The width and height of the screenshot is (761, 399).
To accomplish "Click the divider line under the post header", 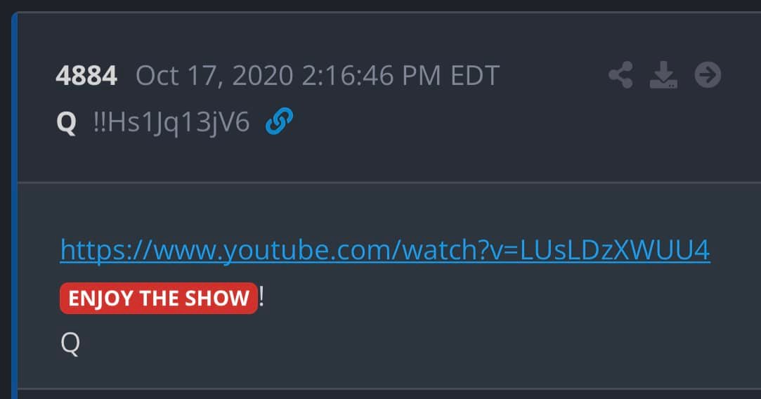I will pos(389,183).
